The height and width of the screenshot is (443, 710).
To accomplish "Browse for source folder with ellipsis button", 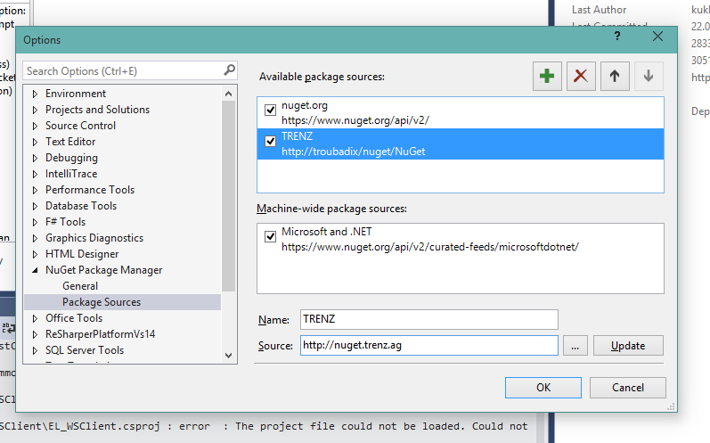I will pyautogui.click(x=575, y=346).
